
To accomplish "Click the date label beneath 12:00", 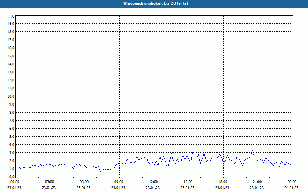I will coord(154,188).
